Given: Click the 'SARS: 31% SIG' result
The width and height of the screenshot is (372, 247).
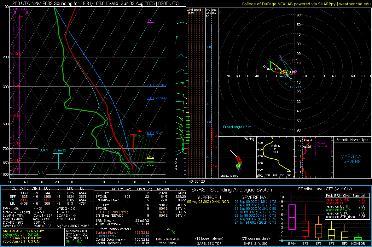Looking at the screenshot, I should pos(255,244).
